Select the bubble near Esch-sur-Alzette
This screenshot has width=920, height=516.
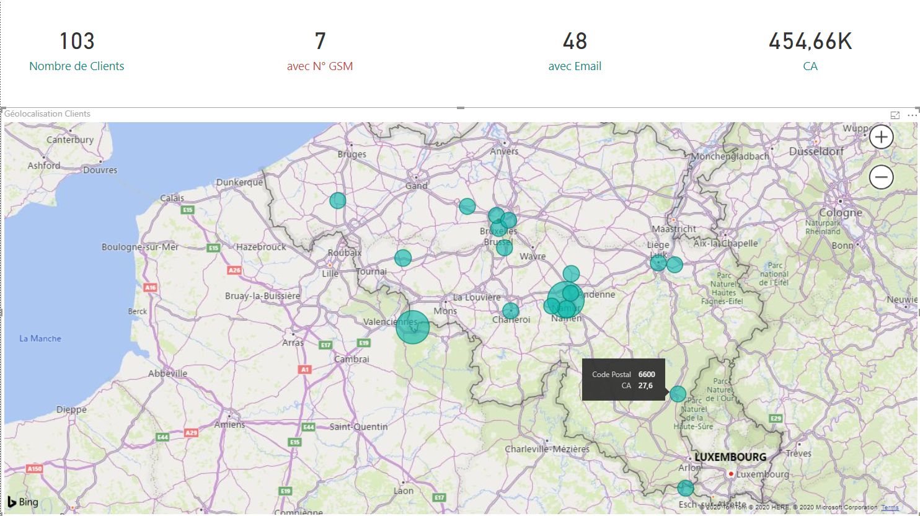(x=686, y=488)
